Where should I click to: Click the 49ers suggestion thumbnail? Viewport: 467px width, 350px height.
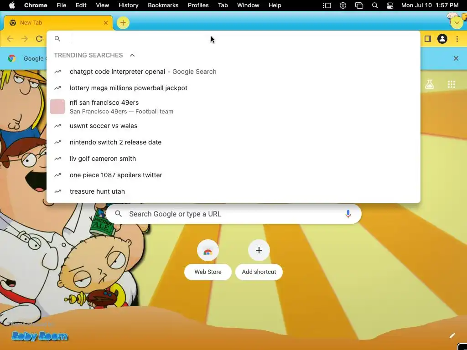[x=57, y=107]
